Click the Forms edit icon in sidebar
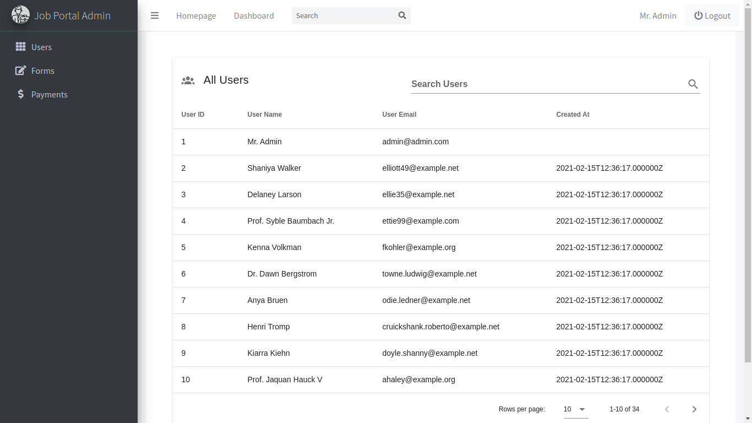Image resolution: width=752 pixels, height=423 pixels. (x=20, y=70)
